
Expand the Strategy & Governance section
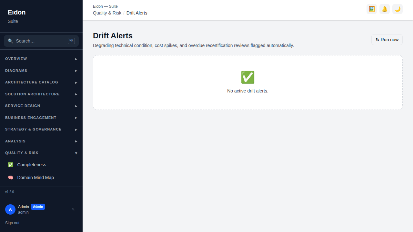click(41, 130)
